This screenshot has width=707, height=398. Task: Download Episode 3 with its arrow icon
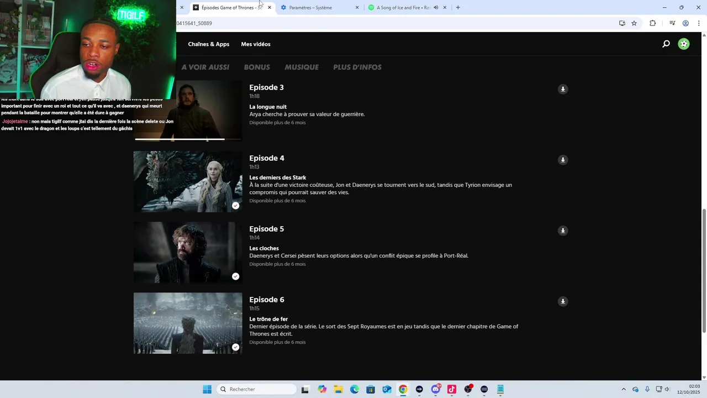563,89
